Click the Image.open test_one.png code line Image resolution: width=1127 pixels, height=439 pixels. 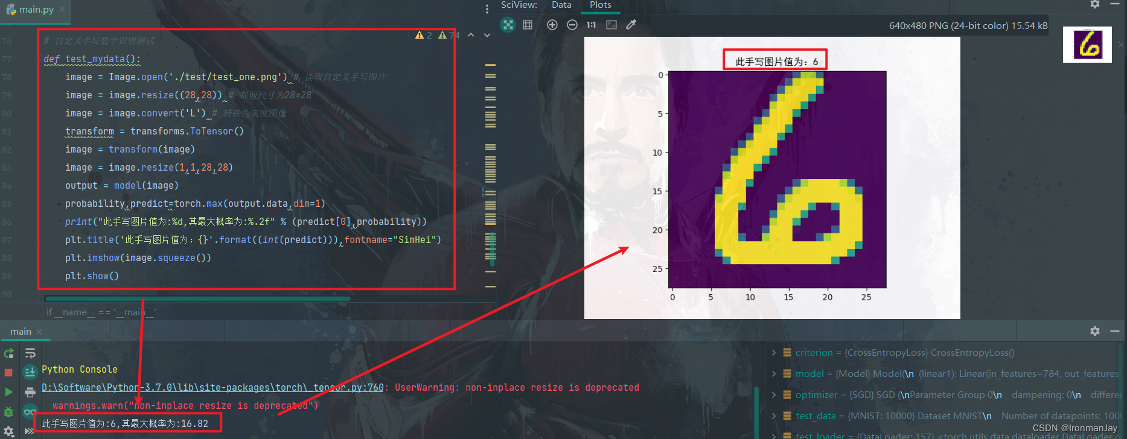pos(225,77)
